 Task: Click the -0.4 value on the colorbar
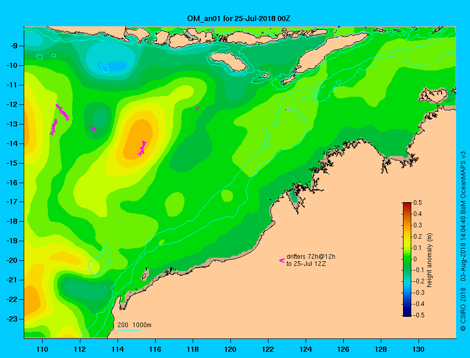point(419,304)
